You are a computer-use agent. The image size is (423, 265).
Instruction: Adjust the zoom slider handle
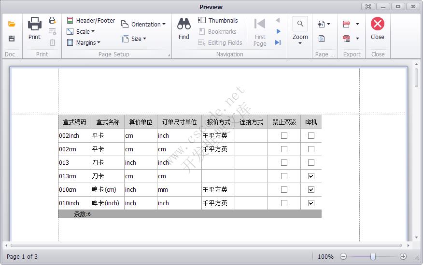coord(373,257)
